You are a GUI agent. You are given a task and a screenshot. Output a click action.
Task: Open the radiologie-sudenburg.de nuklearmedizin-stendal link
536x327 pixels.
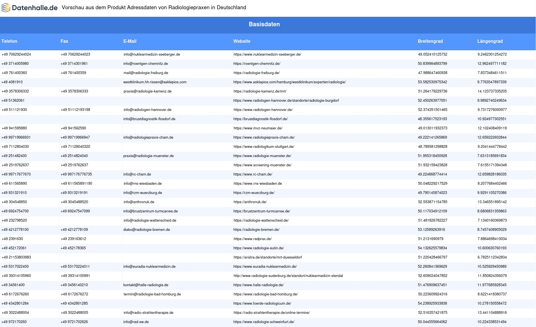288,276
